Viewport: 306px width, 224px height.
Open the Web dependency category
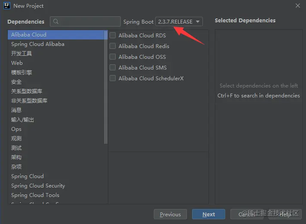tap(17, 63)
